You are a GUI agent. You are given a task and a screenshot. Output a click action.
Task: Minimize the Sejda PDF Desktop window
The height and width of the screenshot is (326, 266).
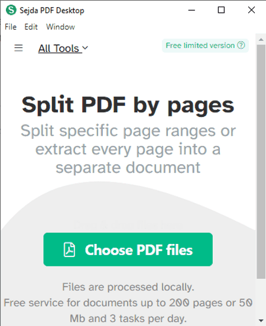click(192, 10)
